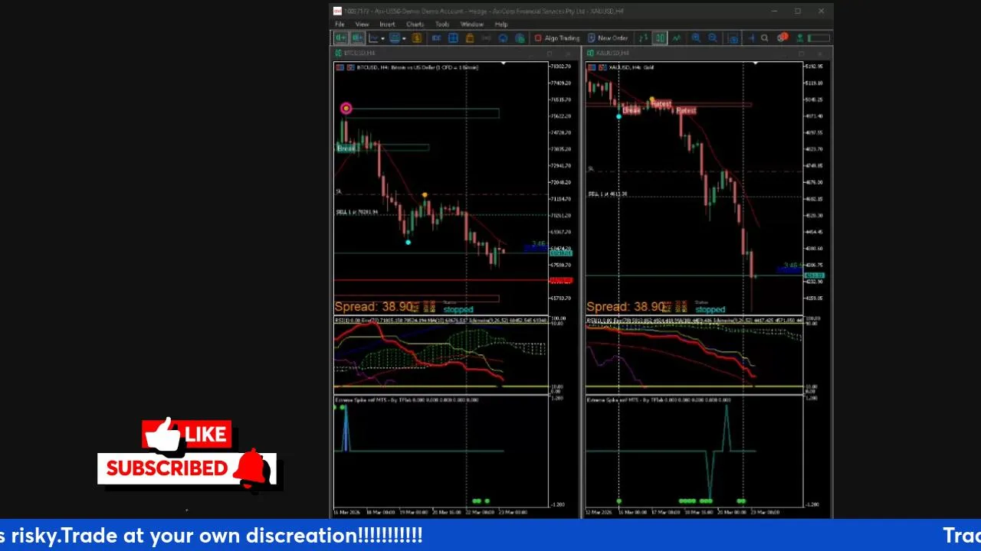Click the application logo in the title bar
This screenshot has height=551, width=981.
click(x=337, y=11)
